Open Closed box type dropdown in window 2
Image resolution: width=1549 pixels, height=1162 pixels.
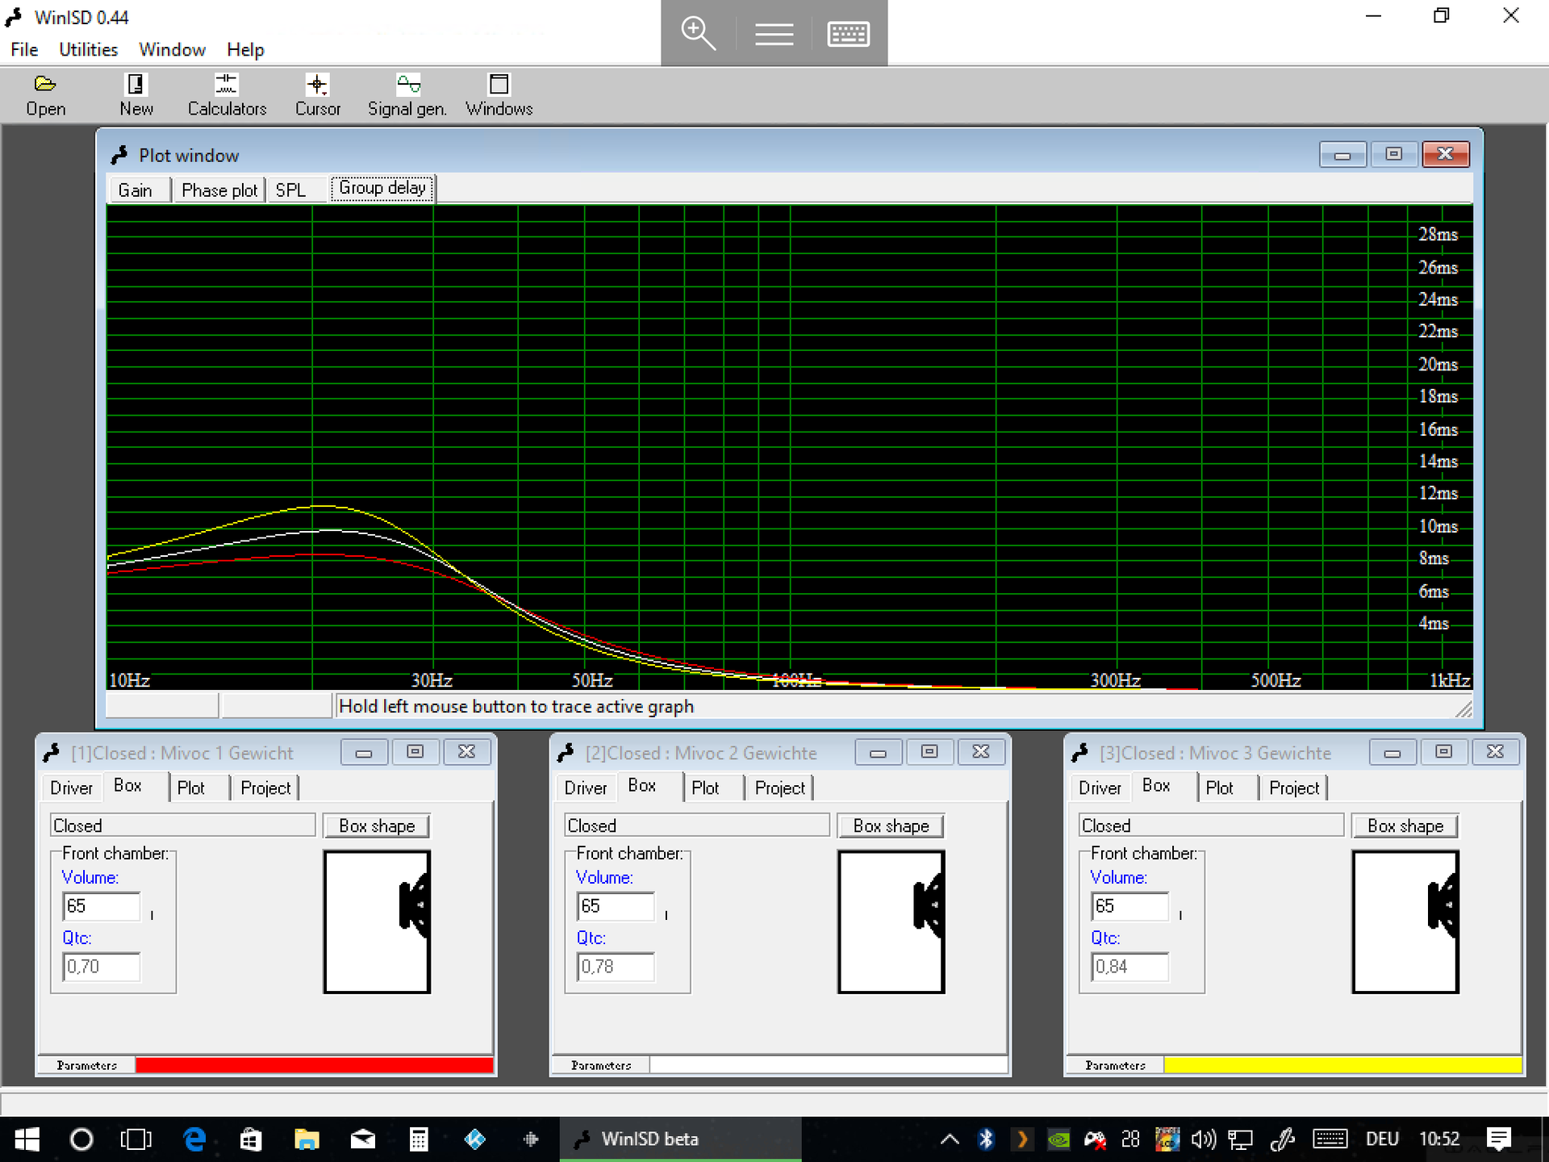697,826
